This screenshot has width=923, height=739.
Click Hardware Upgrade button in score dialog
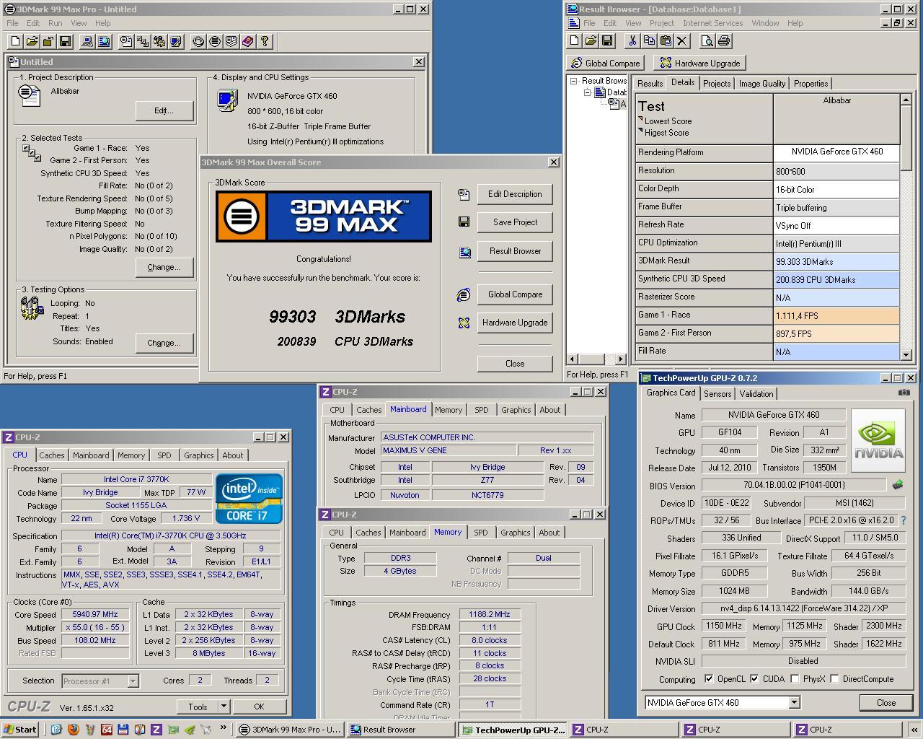pos(515,323)
